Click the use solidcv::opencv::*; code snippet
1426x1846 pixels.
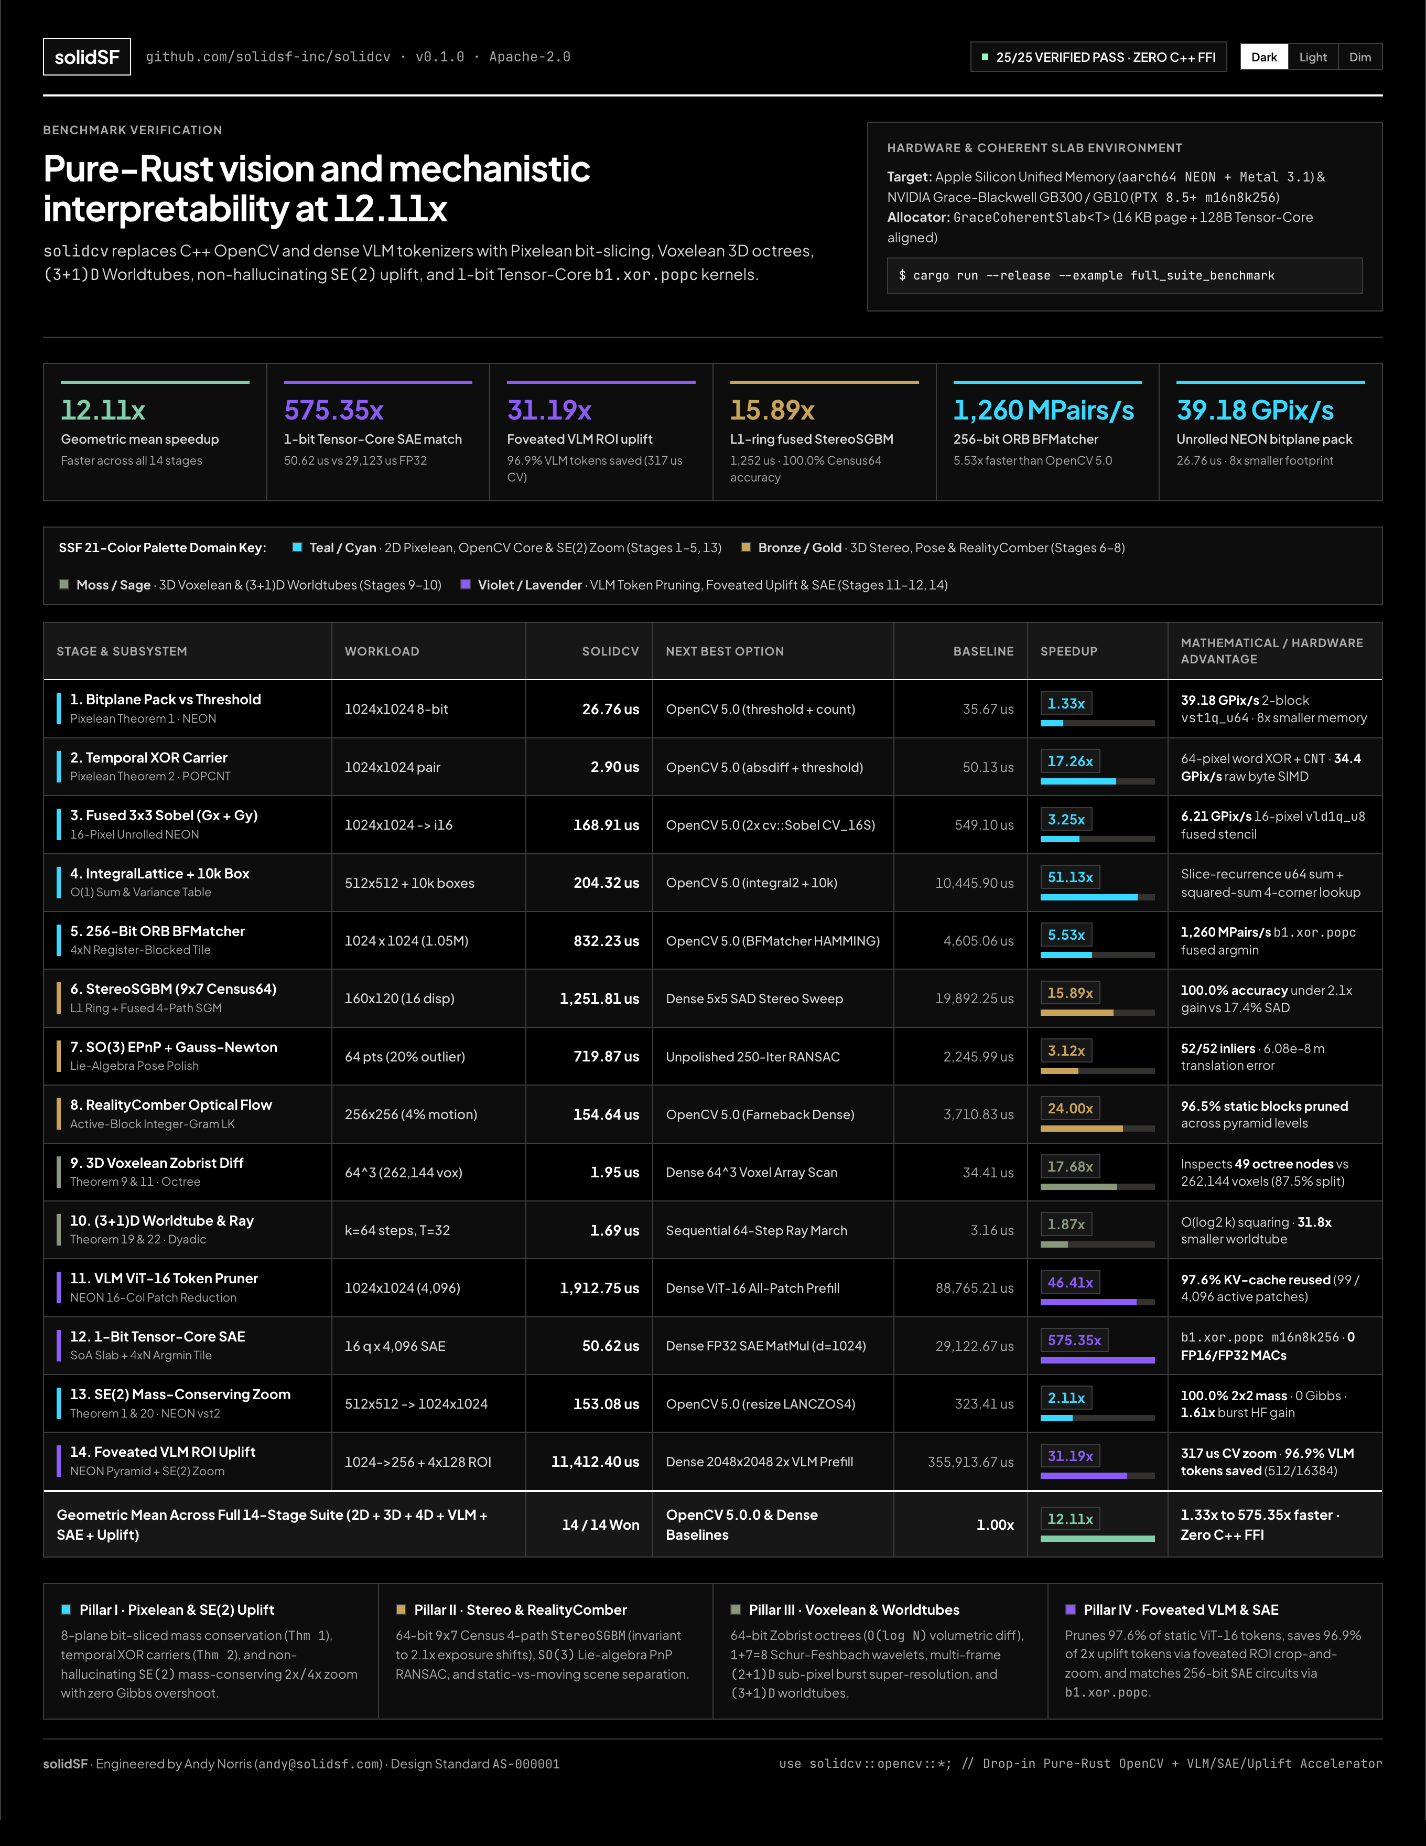pyautogui.click(x=1081, y=1763)
